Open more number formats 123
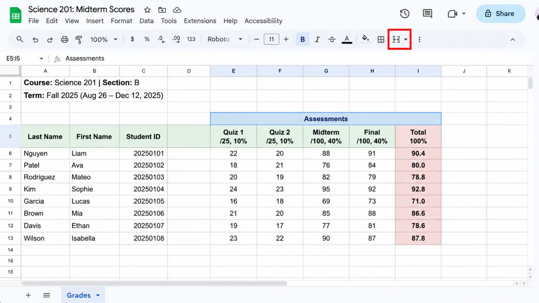Screen dimensions: 539x303 (191, 39)
